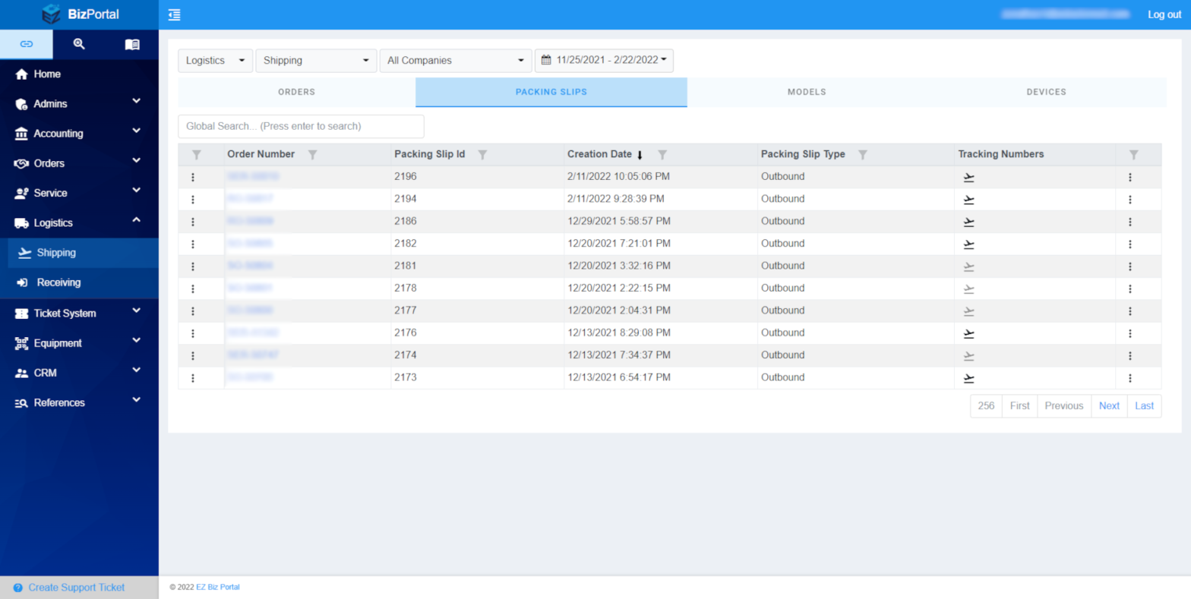Click the BizPortal logo
Image resolution: width=1191 pixels, height=599 pixels.
coord(80,14)
